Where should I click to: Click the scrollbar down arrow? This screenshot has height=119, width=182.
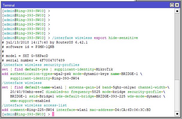pos(177,114)
